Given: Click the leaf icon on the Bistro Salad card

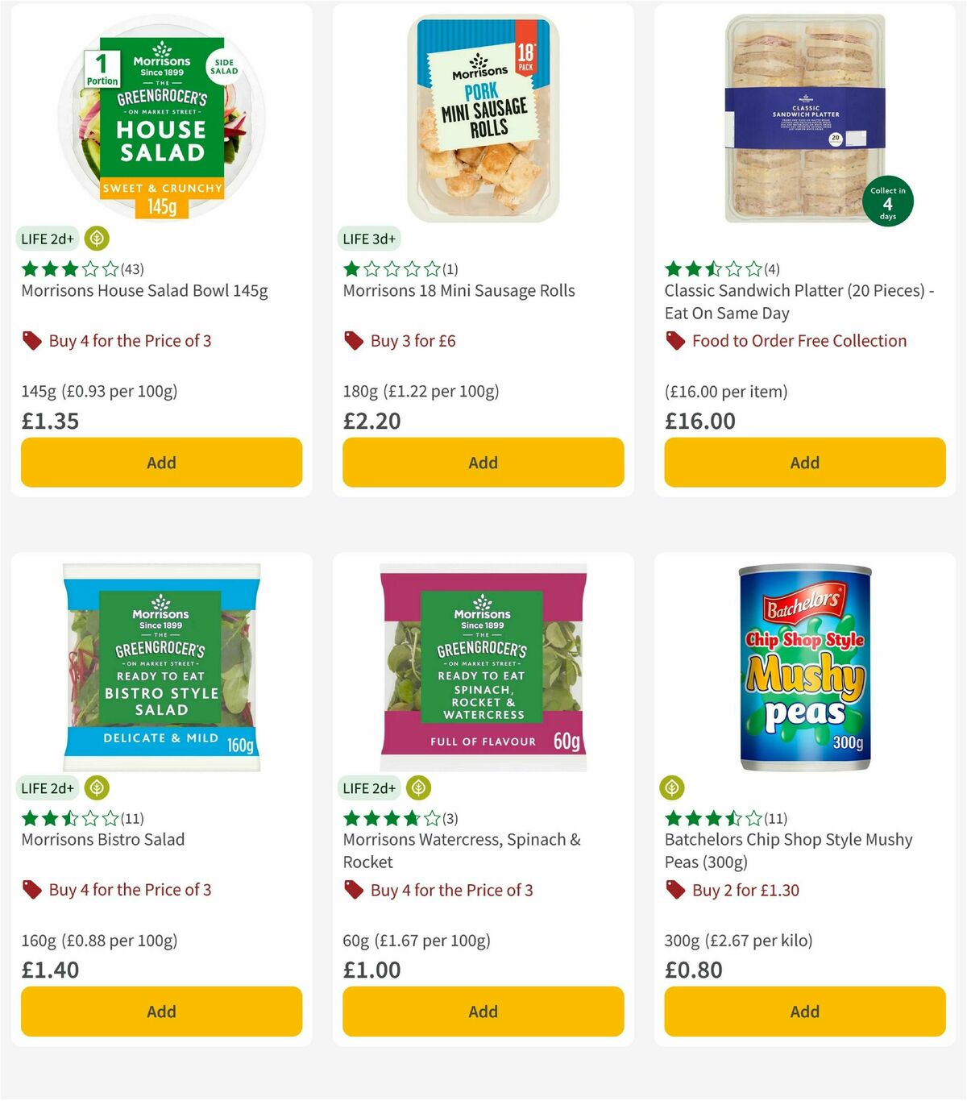Looking at the screenshot, I should click(96, 788).
